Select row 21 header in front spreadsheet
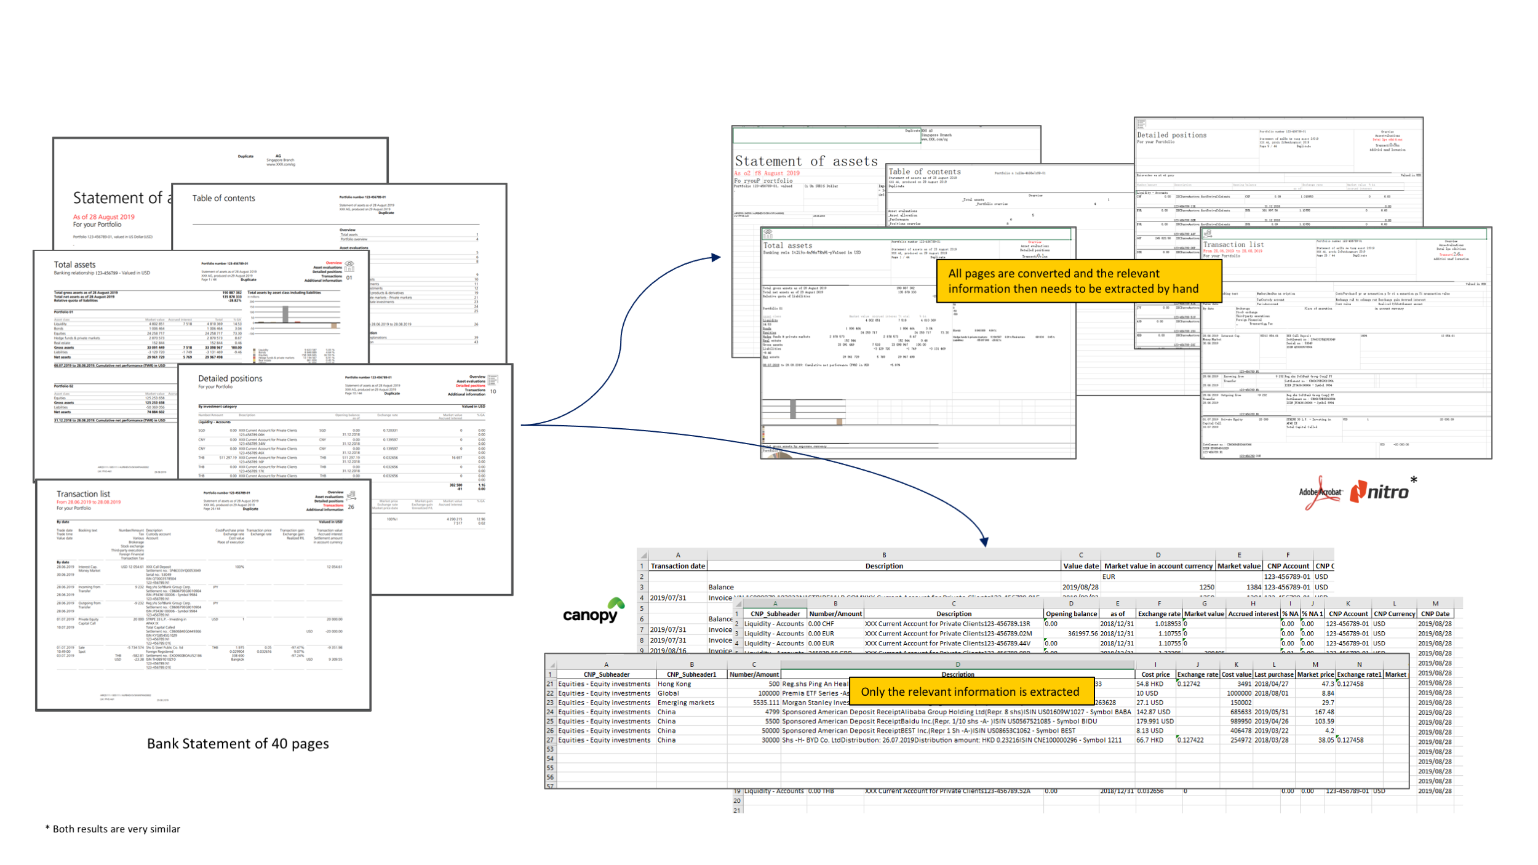The width and height of the screenshot is (1538, 865). [550, 684]
